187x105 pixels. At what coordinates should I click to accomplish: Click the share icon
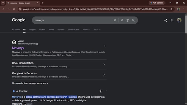tap(166, 20)
